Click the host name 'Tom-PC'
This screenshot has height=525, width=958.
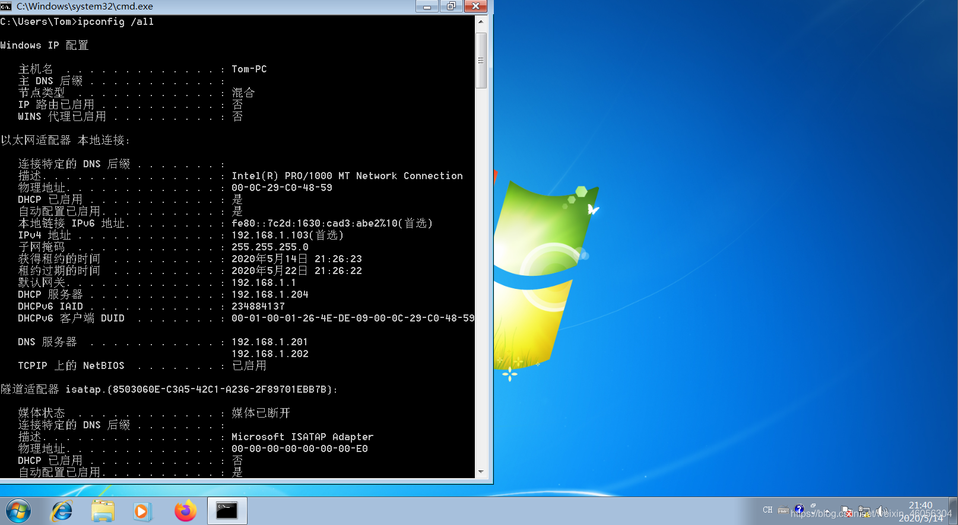pyautogui.click(x=249, y=69)
